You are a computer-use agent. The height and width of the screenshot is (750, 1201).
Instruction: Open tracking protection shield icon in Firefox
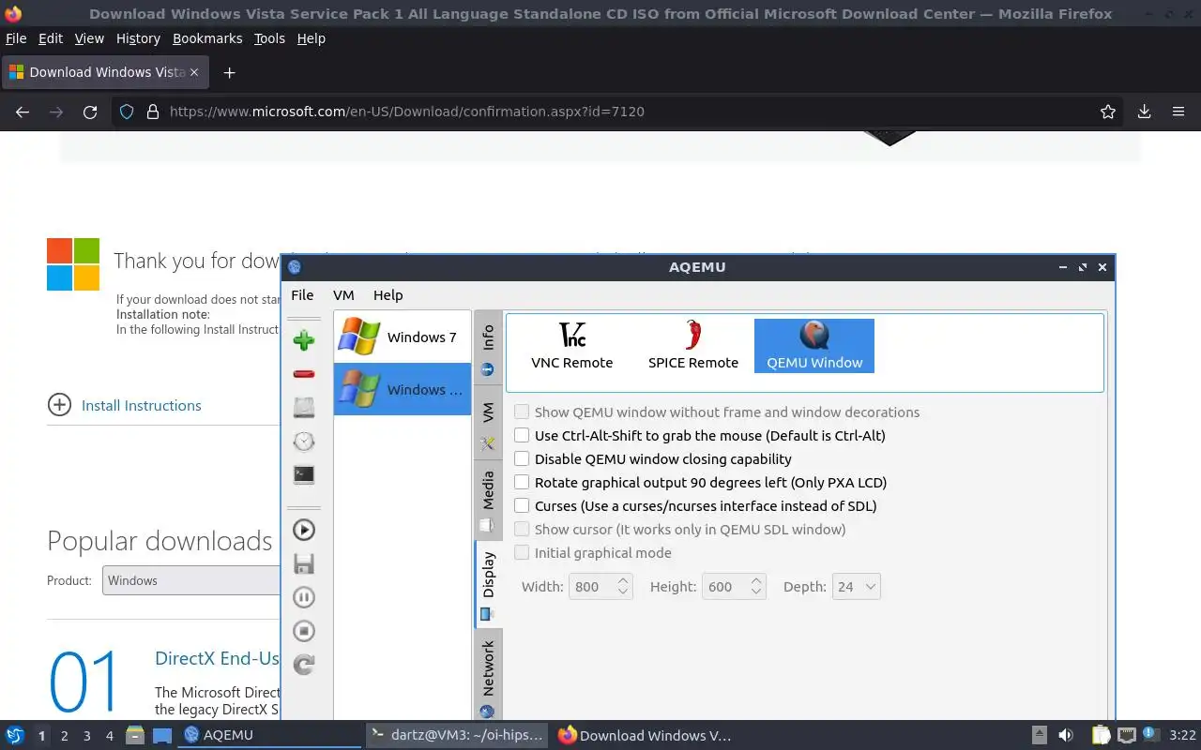126,112
